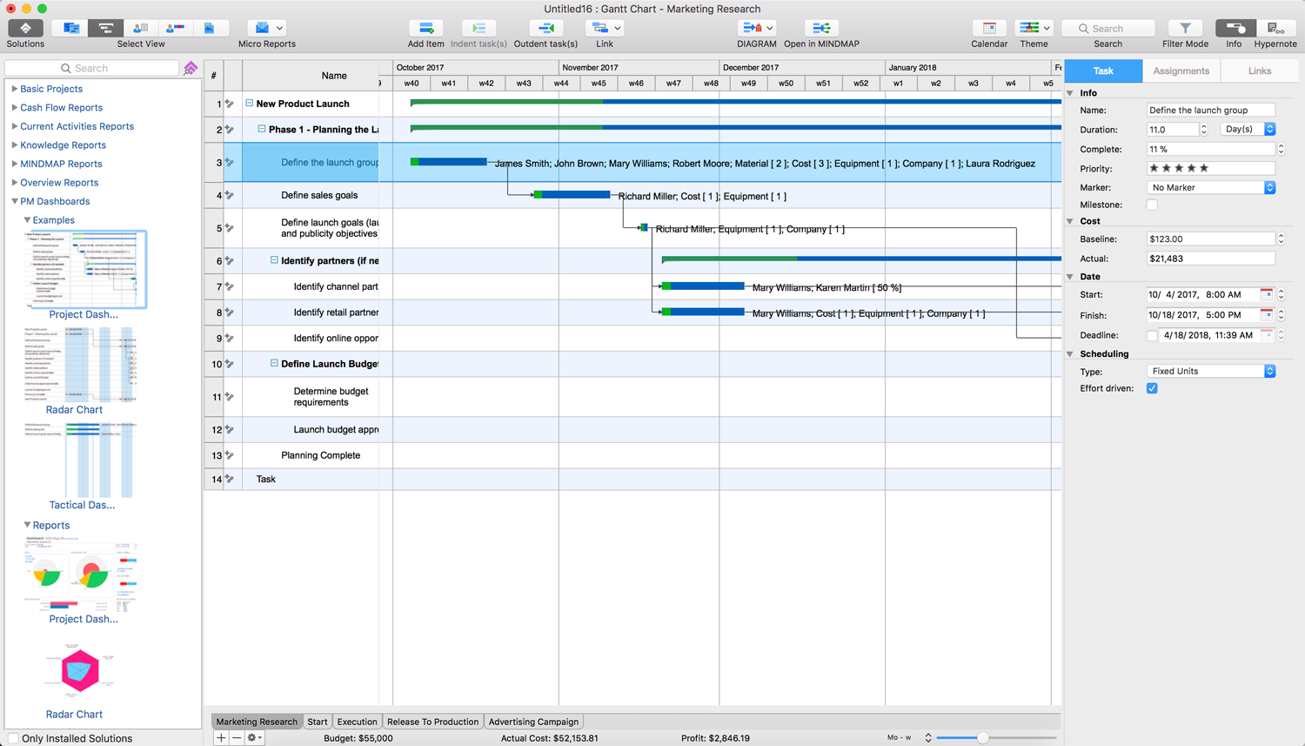This screenshot has height=746, width=1305.
Task: Click the Outdent task(s) icon
Action: [x=545, y=29]
